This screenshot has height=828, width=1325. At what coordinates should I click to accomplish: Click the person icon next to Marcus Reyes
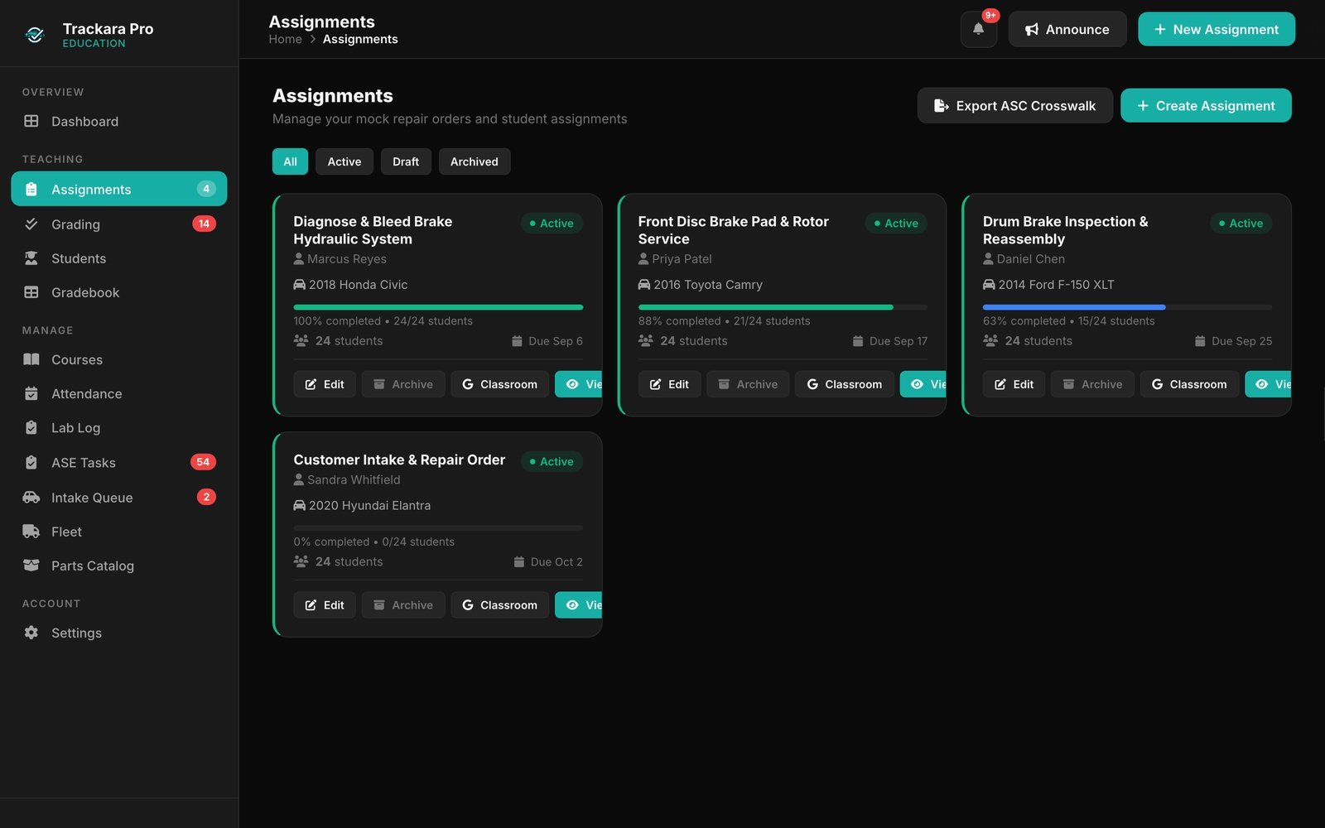298,259
